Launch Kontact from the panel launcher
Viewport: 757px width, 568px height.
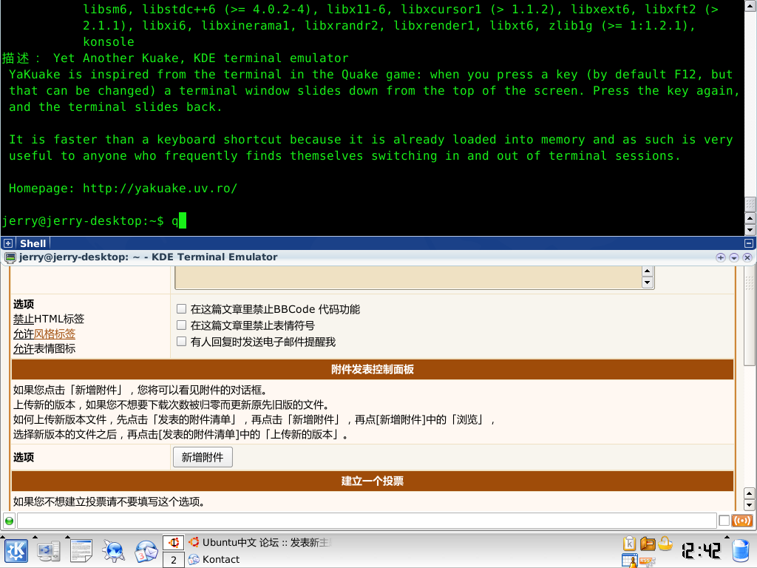[x=146, y=551]
